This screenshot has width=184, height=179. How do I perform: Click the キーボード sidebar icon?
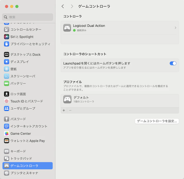tap(6, 151)
